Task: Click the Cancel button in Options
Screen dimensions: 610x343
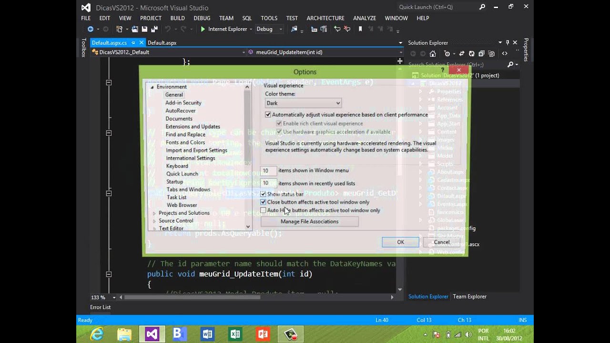Action: coord(441,242)
